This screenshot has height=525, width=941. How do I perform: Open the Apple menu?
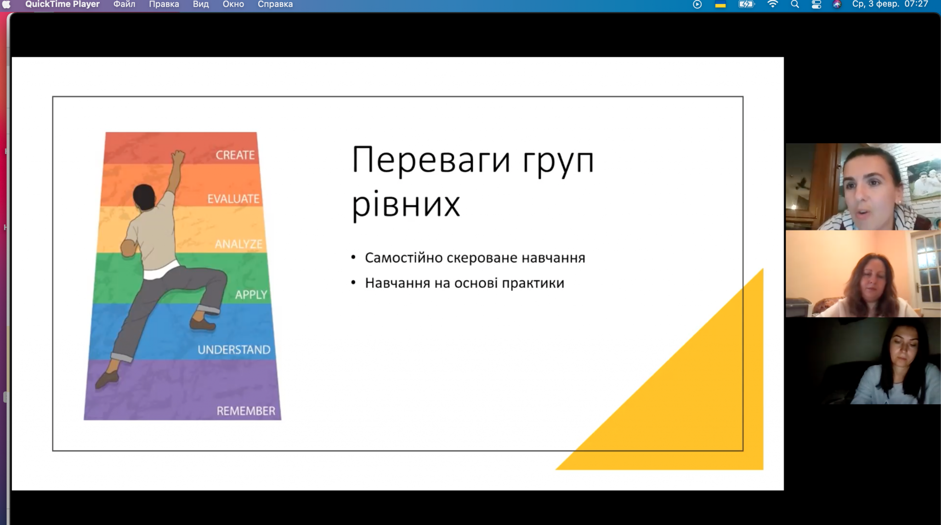tap(6, 4)
